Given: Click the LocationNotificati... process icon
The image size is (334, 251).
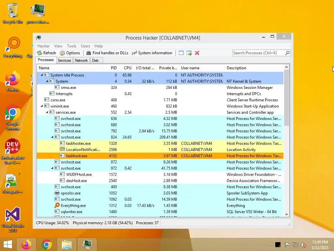Looking at the screenshot, I should click(62, 149).
